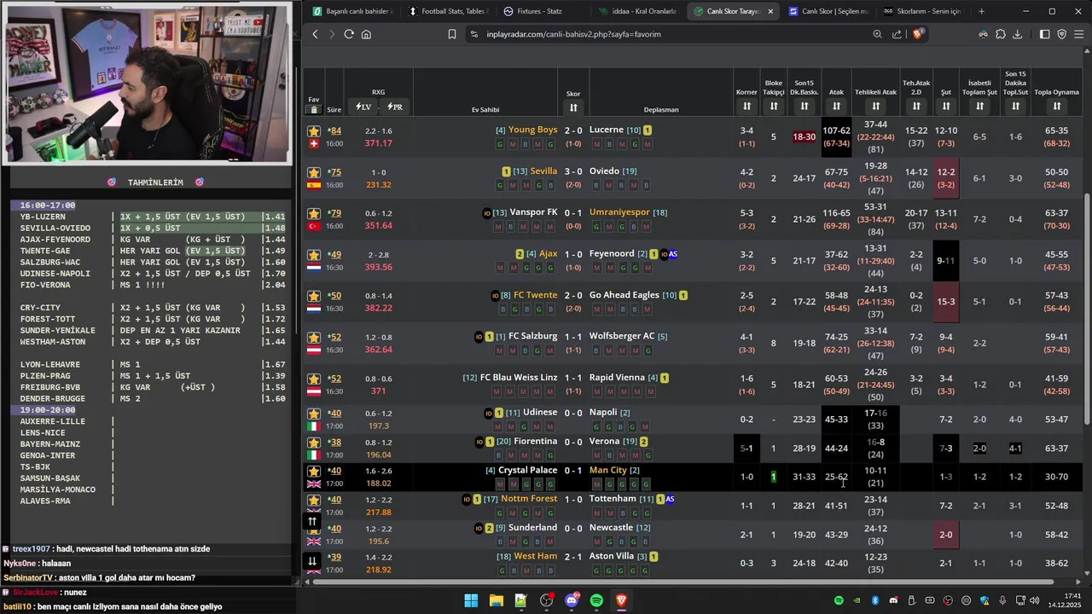Viewport: 1092px width, 614px height.
Task: Click the PR lightning RXG button
Action: click(394, 107)
